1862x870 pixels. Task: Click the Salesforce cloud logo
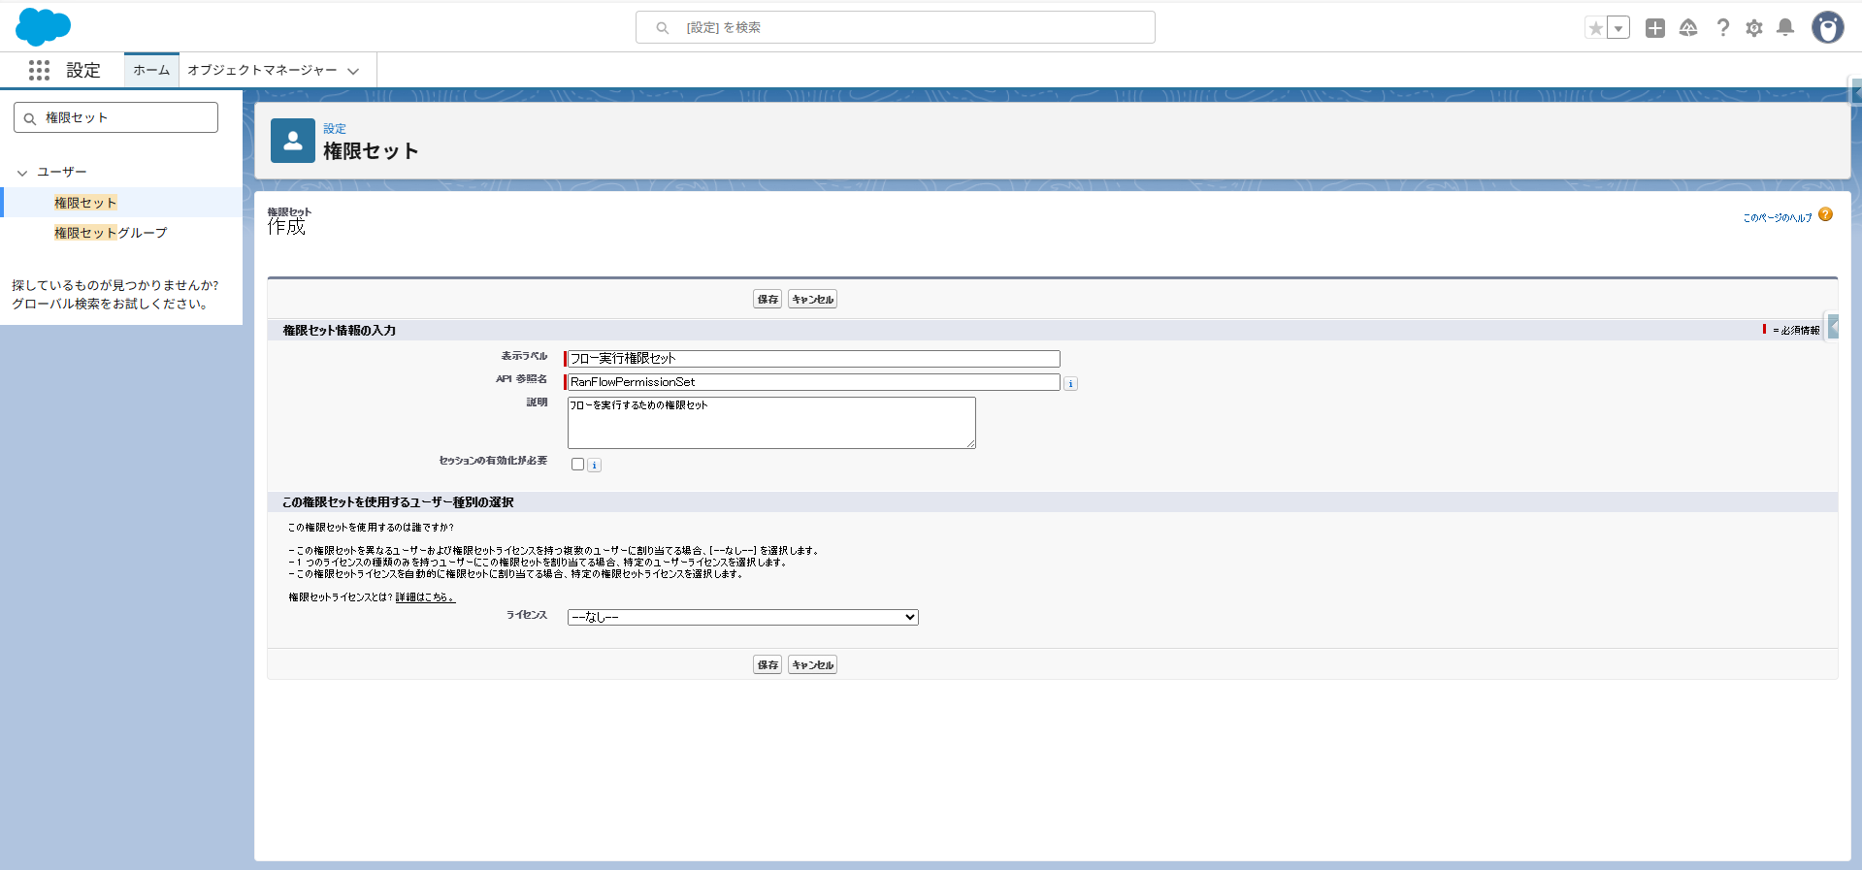point(43,27)
